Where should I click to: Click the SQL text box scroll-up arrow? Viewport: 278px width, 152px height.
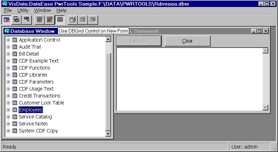(x=265, y=51)
